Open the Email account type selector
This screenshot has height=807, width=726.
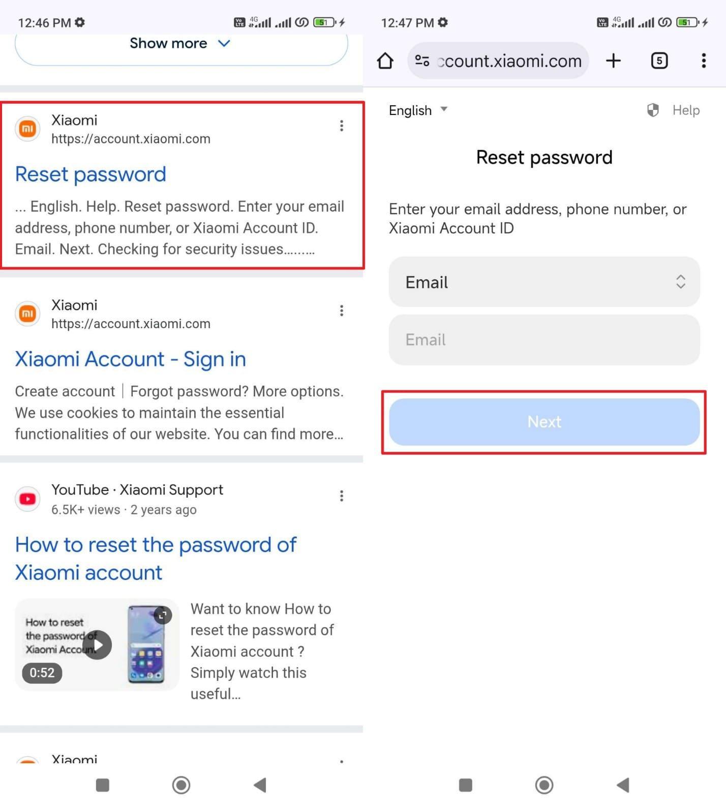pos(544,282)
